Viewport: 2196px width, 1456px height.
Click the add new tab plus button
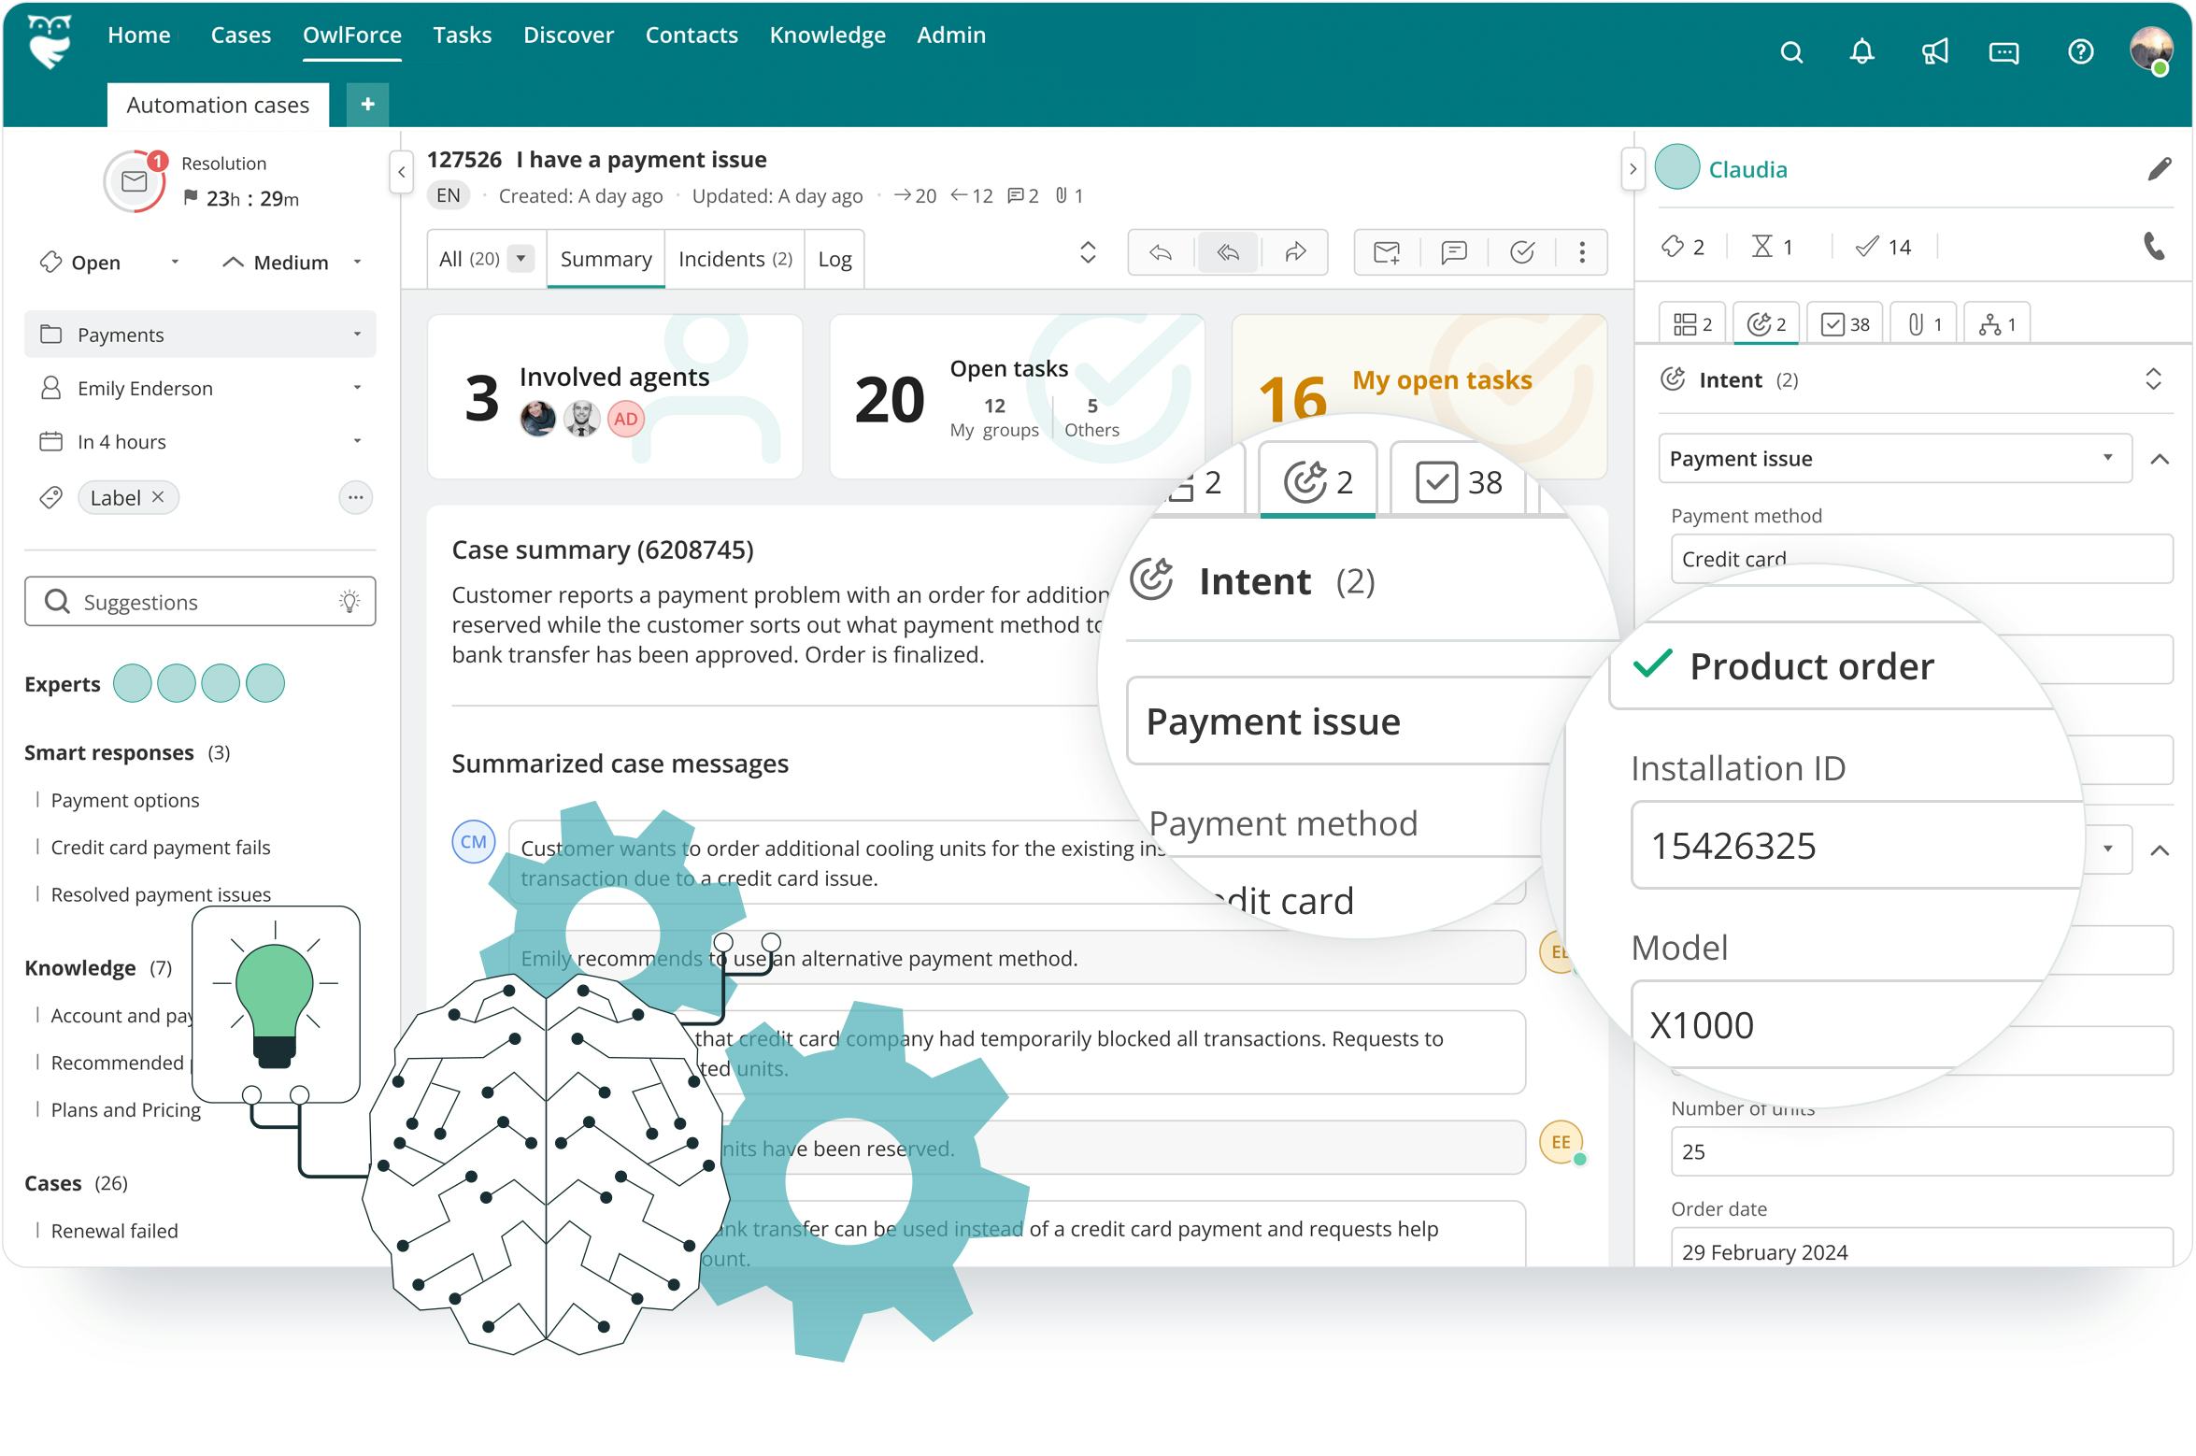click(x=367, y=105)
